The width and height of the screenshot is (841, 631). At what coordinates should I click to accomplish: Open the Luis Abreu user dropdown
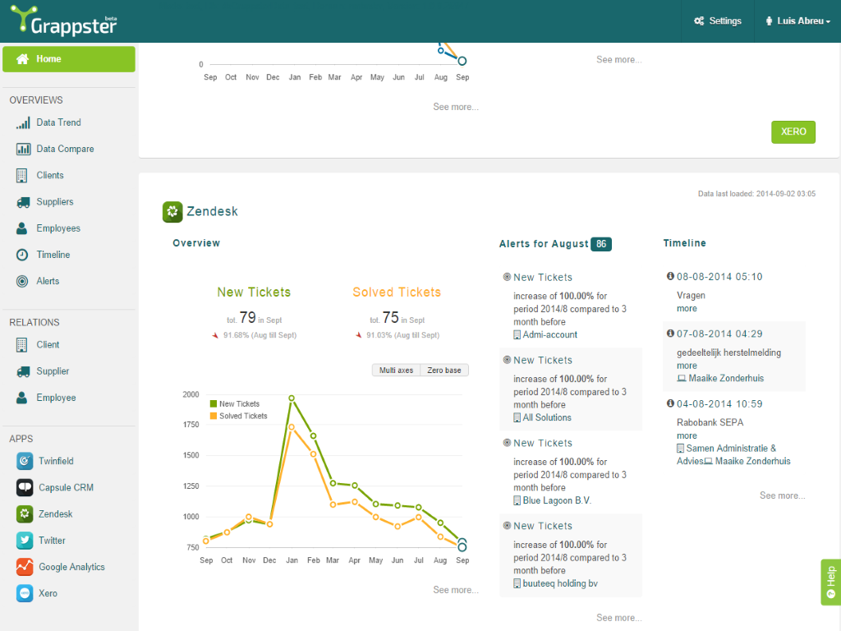(x=797, y=21)
